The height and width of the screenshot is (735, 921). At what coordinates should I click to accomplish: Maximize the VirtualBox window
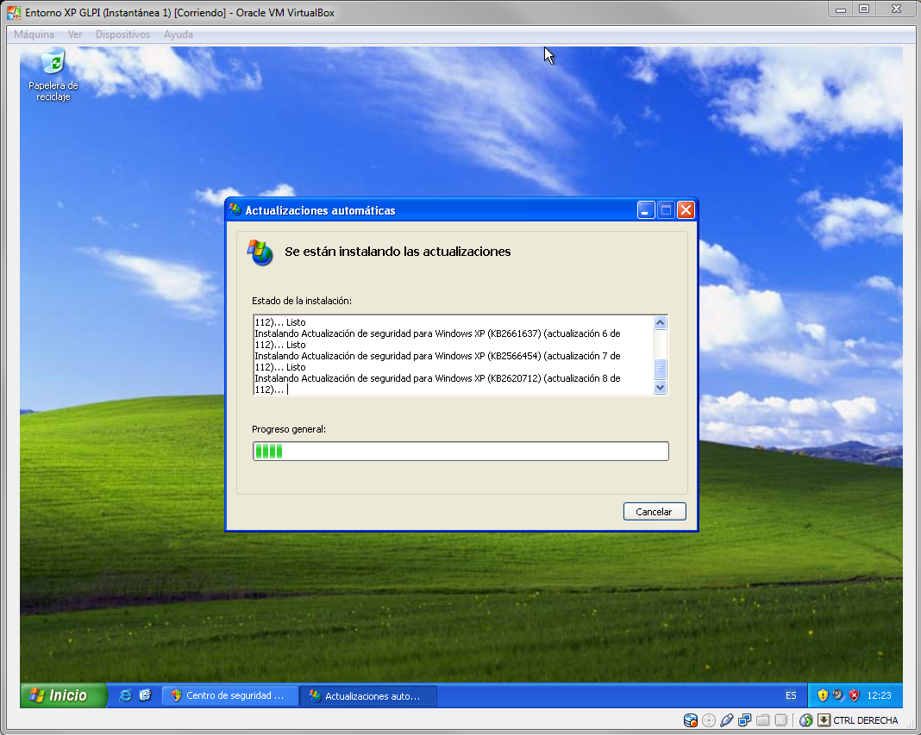(864, 9)
